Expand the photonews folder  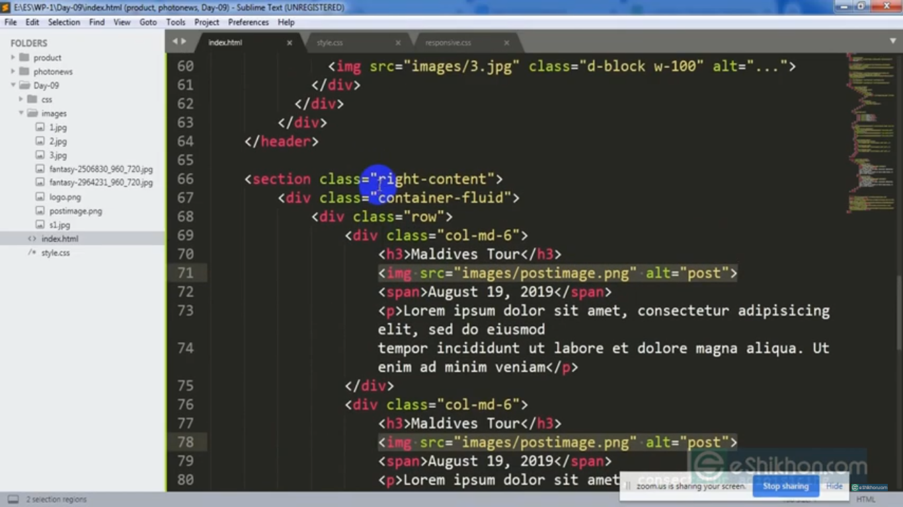13,71
